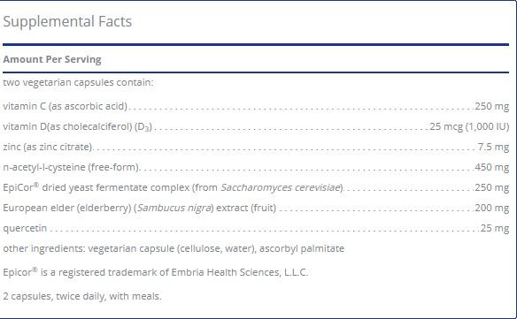
Task: Click the two vegetarian capsules contain line
Action: point(78,82)
